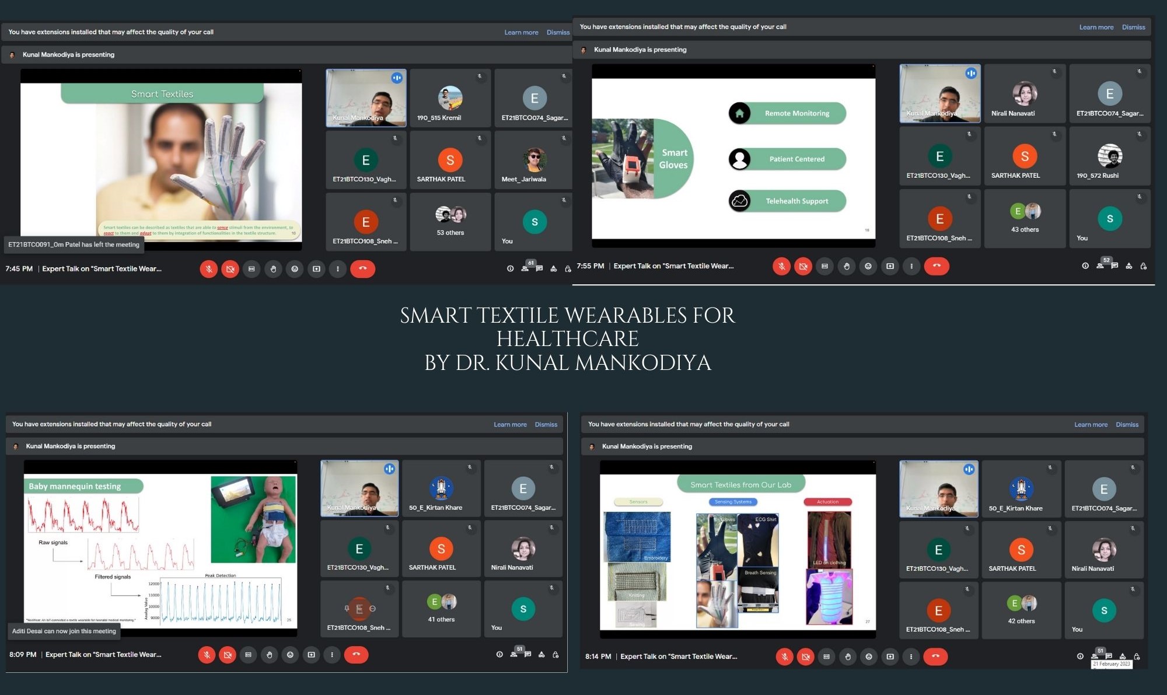Expand the 53 others participants tile
1167x695 pixels.
pyautogui.click(x=450, y=222)
